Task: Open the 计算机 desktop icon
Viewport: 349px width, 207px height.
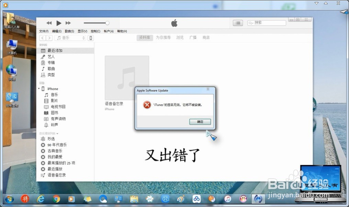Action: point(12,47)
